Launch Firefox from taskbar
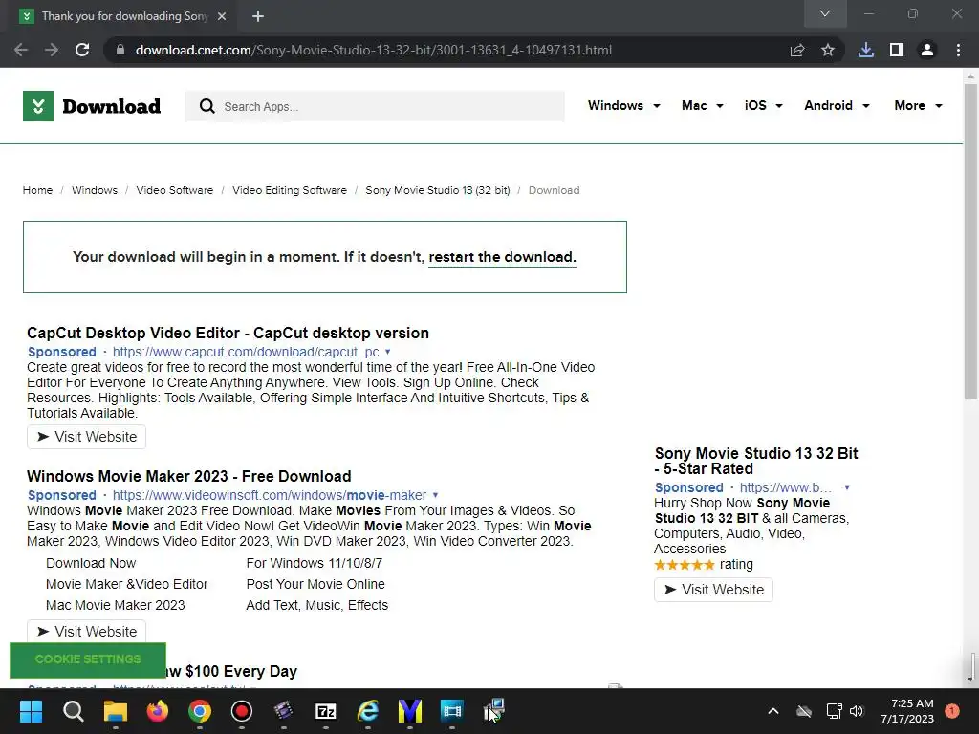Screen dimensions: 979x734 [x=158, y=711]
